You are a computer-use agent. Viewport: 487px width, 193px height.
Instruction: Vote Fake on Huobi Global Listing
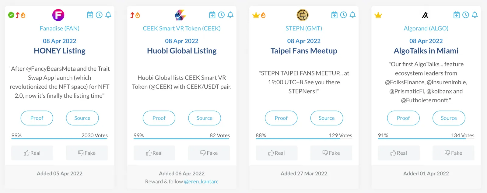pos(209,153)
